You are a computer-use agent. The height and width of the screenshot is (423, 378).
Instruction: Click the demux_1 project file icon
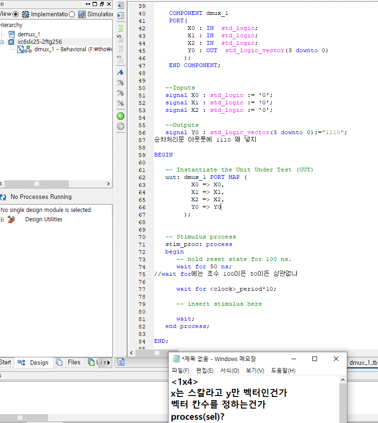(11, 34)
